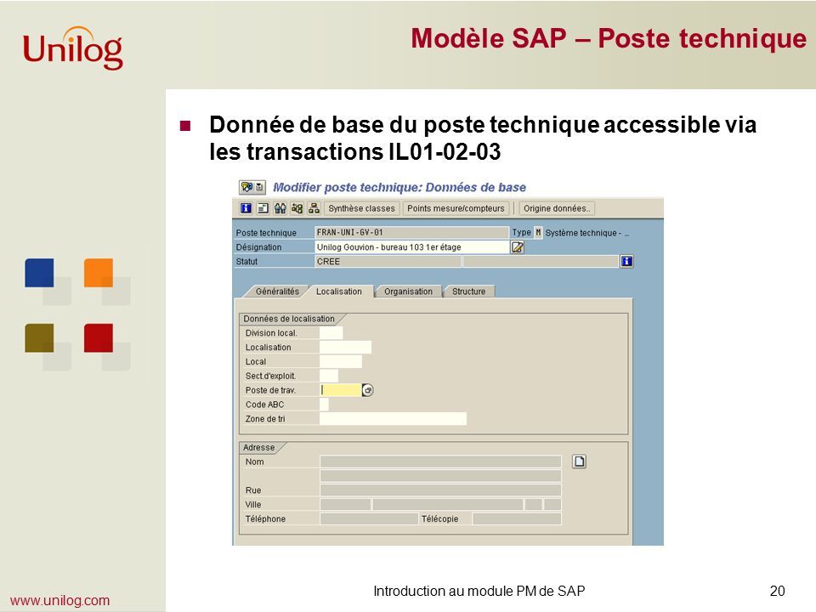
Task: Click the Unilog logo
Action: click(73, 48)
